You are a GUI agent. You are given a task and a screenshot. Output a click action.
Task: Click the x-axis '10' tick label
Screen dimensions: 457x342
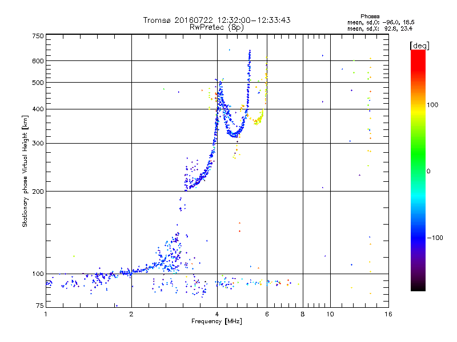click(330, 314)
